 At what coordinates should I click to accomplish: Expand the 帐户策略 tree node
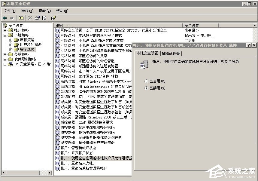click(5, 30)
